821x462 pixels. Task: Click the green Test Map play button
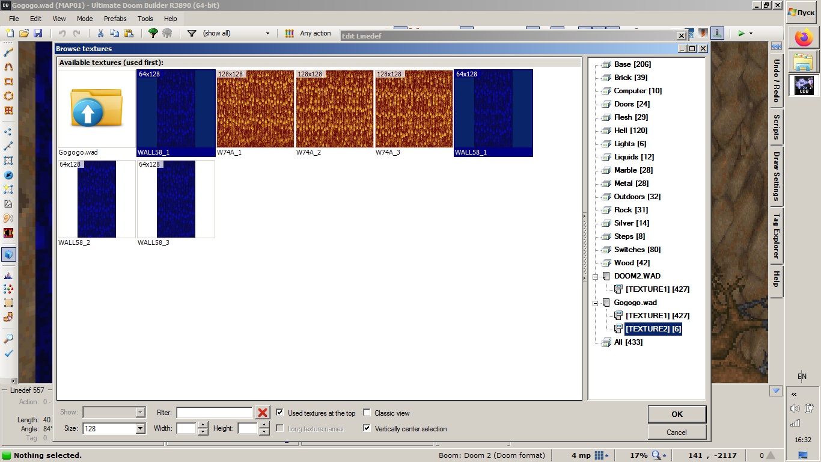pyautogui.click(x=742, y=33)
